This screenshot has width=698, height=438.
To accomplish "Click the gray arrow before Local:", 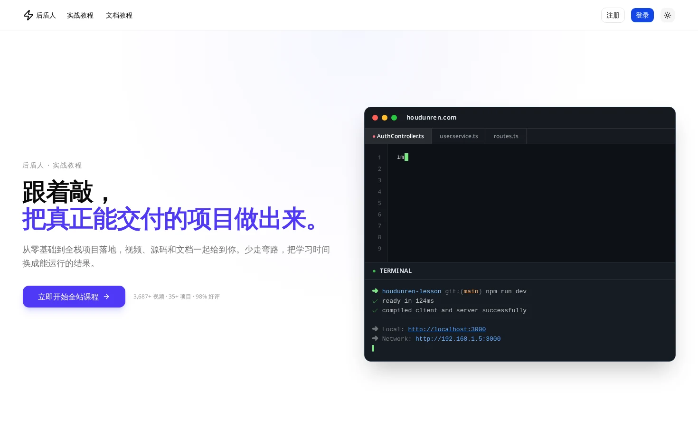I will (x=375, y=329).
